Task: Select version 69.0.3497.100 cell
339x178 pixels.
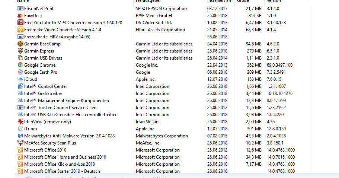Action: (x=279, y=65)
